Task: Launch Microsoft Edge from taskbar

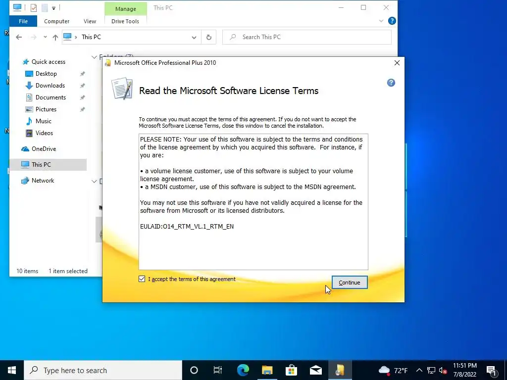Action: pos(243,370)
